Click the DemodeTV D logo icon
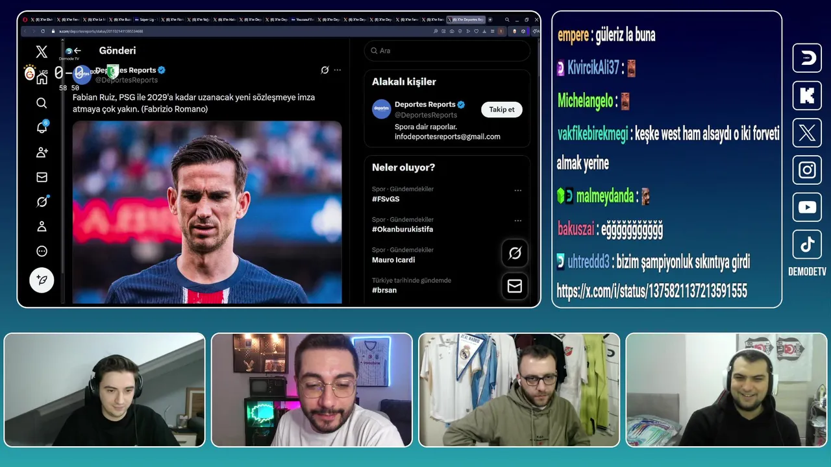831x467 pixels. coord(807,58)
